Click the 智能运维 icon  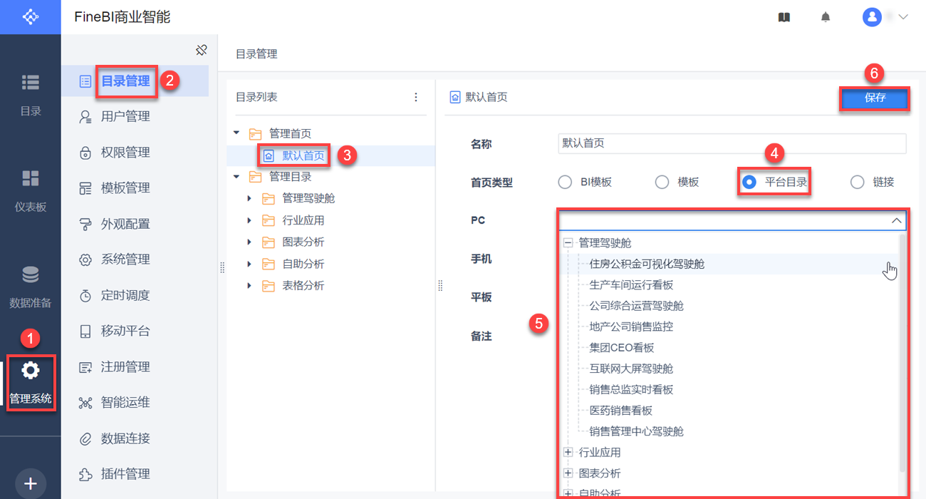(x=85, y=403)
